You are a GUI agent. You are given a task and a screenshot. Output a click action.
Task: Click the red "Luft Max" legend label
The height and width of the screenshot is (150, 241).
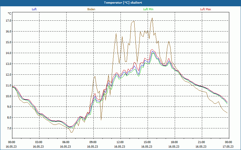(205, 9)
